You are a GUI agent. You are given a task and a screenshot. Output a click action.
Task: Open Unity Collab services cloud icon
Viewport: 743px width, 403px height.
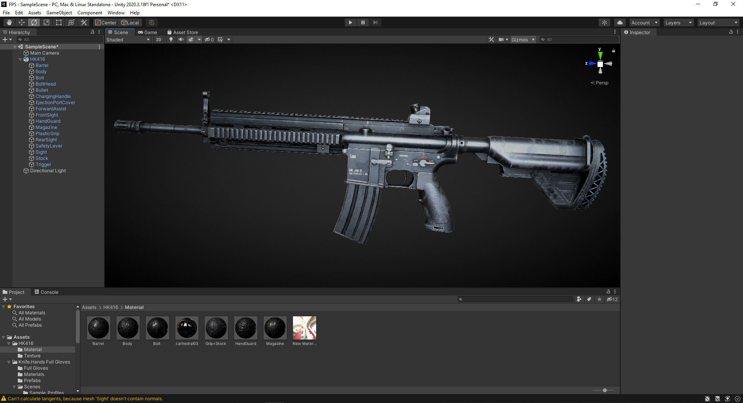click(x=620, y=22)
